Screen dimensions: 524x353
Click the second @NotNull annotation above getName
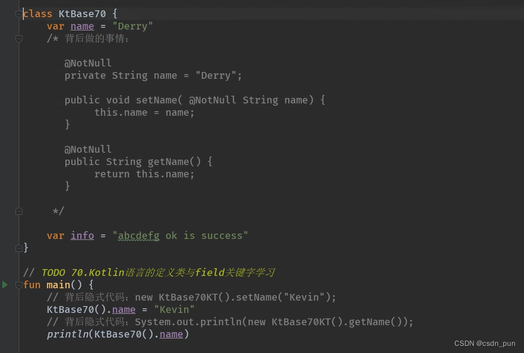88,149
